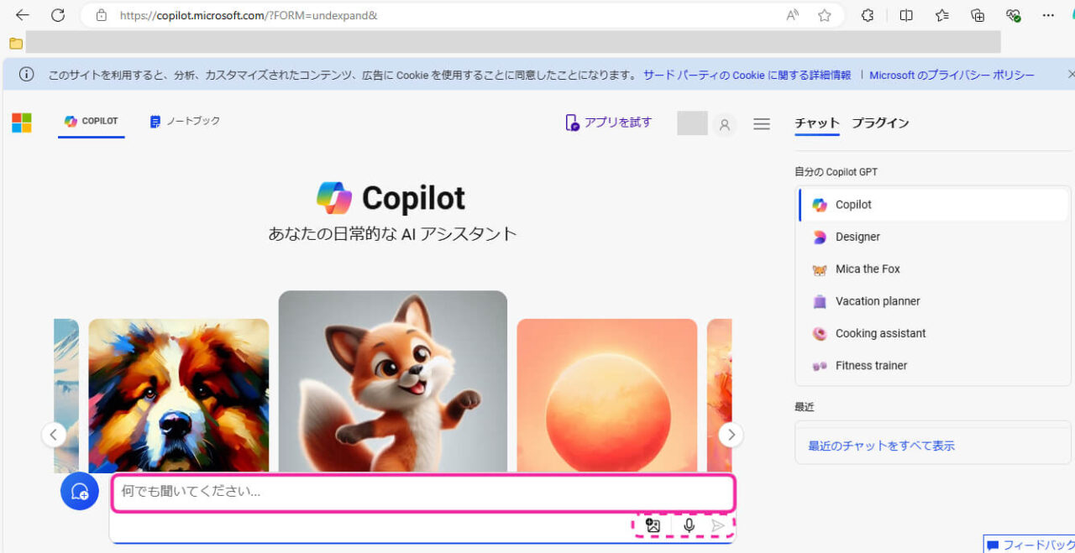
Task: Click the favorites bar folder icon
Action: click(16, 43)
